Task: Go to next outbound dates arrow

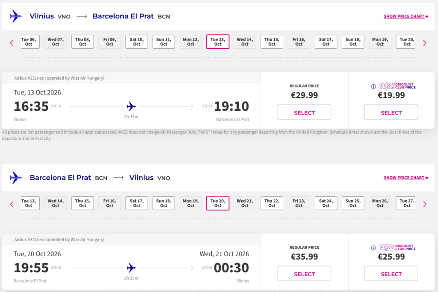Action: click(x=425, y=43)
